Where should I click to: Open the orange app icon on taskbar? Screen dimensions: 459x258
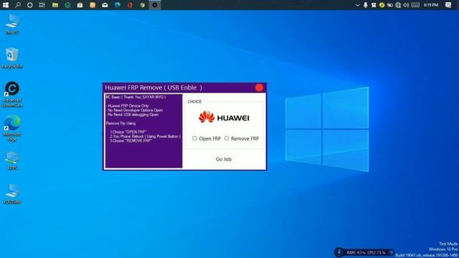(93, 5)
